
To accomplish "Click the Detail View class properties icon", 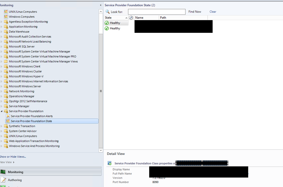I will tap(110, 163).
